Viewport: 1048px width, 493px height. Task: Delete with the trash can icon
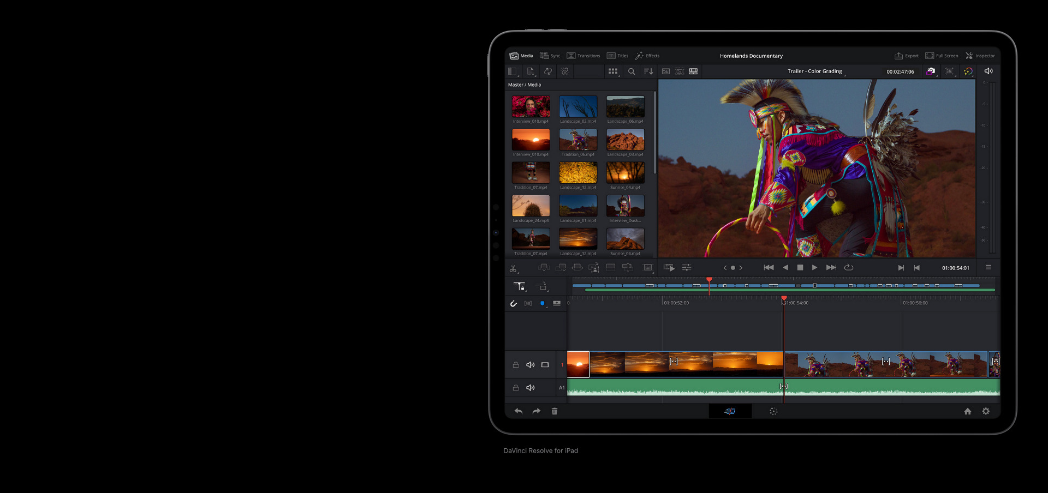(555, 411)
